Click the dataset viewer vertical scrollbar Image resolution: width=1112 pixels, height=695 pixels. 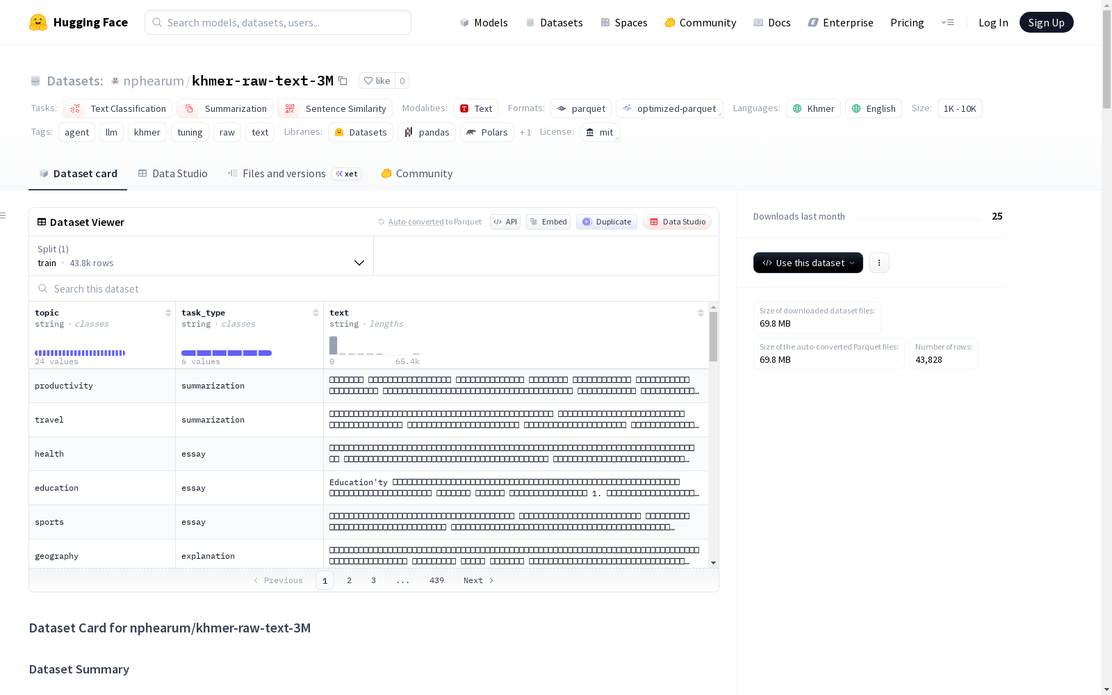pyautogui.click(x=713, y=336)
